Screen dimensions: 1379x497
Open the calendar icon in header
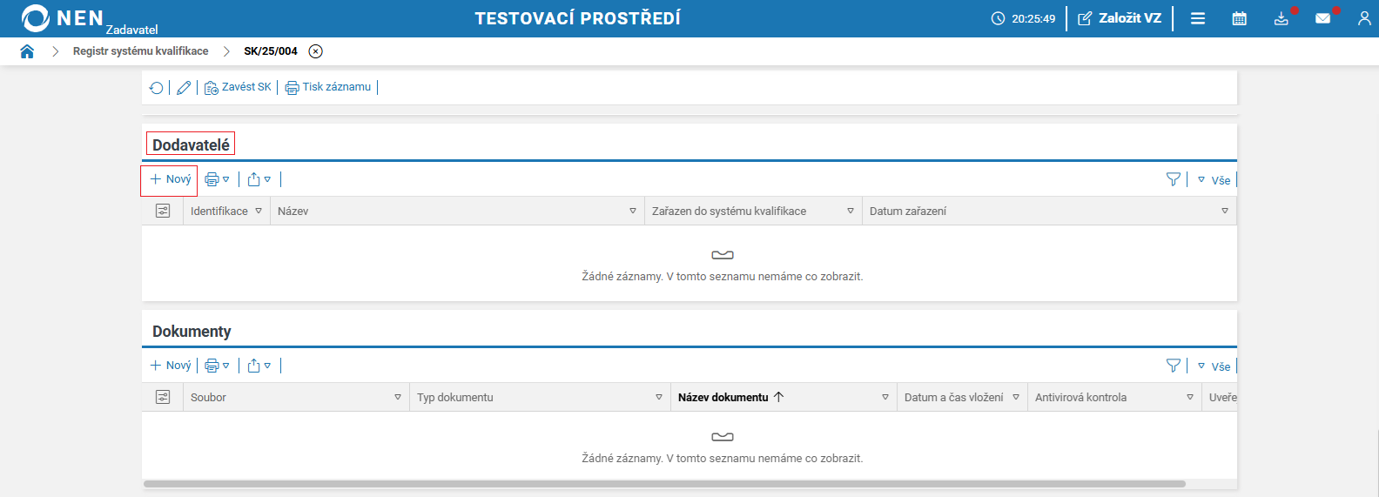coord(1240,18)
